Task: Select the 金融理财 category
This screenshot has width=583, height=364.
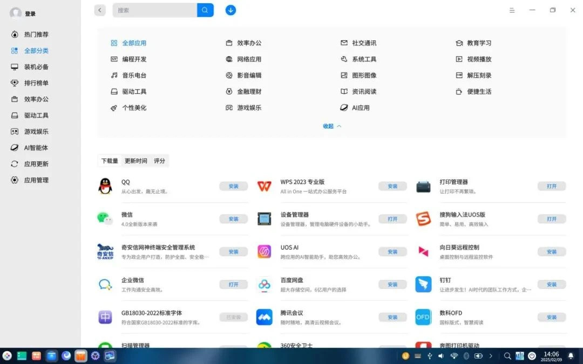Action: point(243,91)
